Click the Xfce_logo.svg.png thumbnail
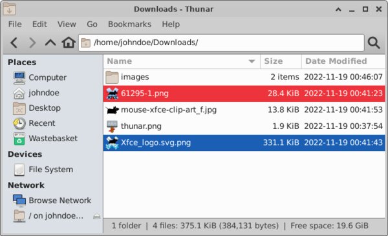Viewport: 388px width, 236px height. [112, 143]
